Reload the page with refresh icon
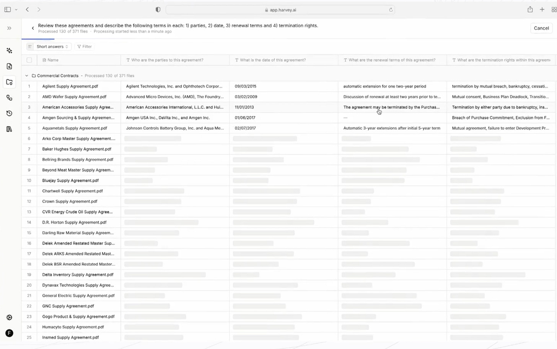This screenshot has width=557, height=349. [391, 10]
